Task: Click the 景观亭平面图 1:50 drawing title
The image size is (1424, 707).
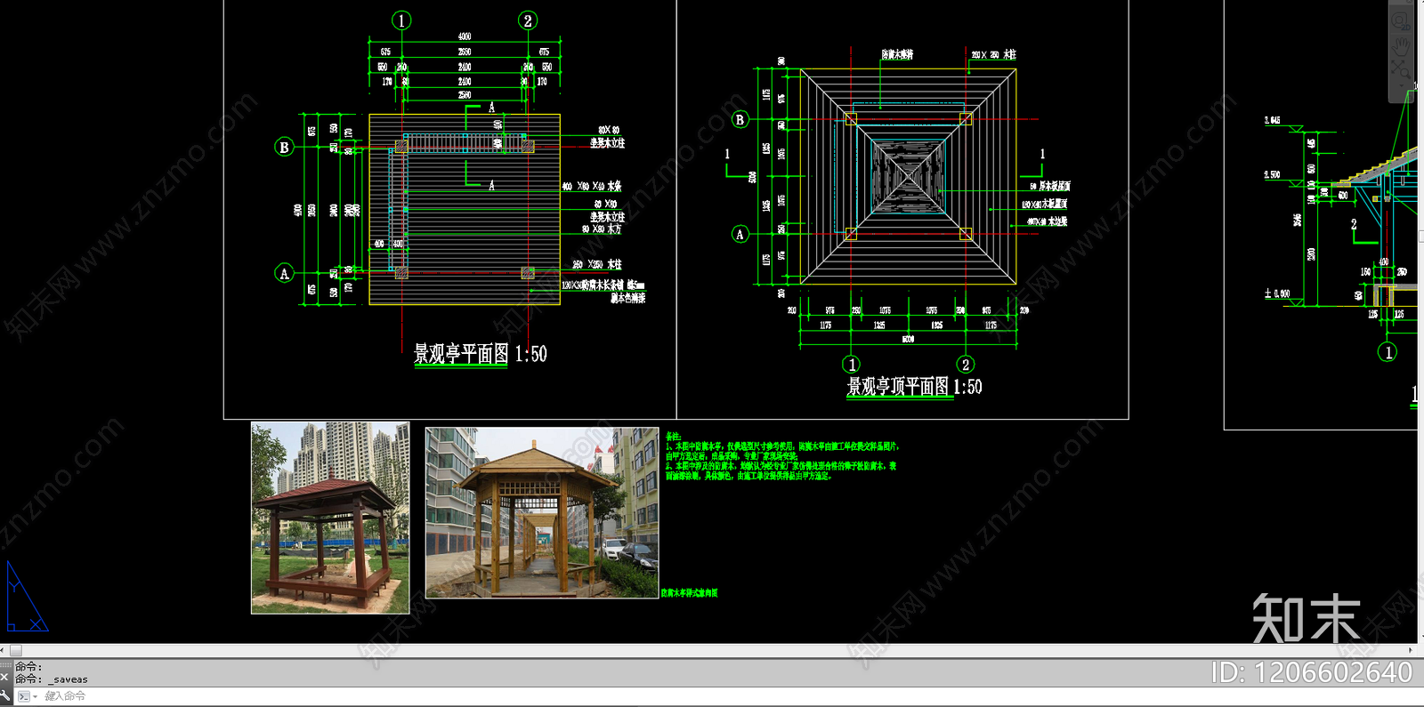Action: [x=480, y=354]
